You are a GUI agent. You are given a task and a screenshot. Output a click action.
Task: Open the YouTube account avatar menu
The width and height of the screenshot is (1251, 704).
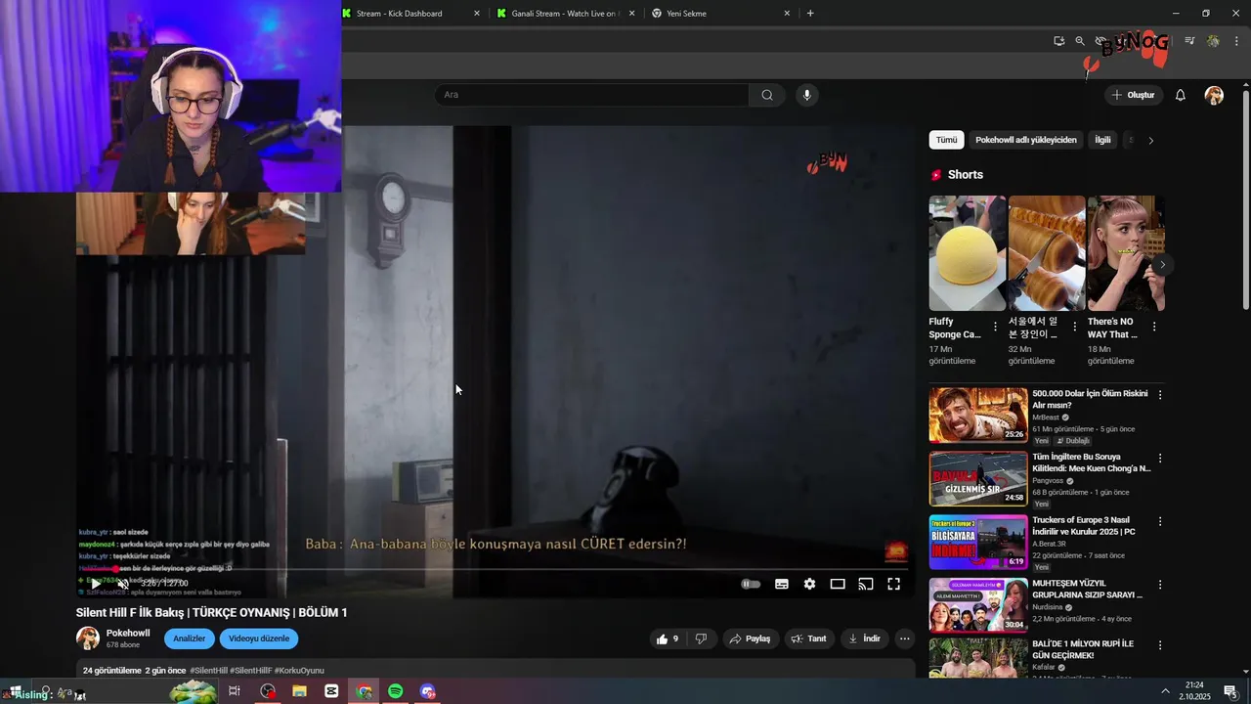1214,95
